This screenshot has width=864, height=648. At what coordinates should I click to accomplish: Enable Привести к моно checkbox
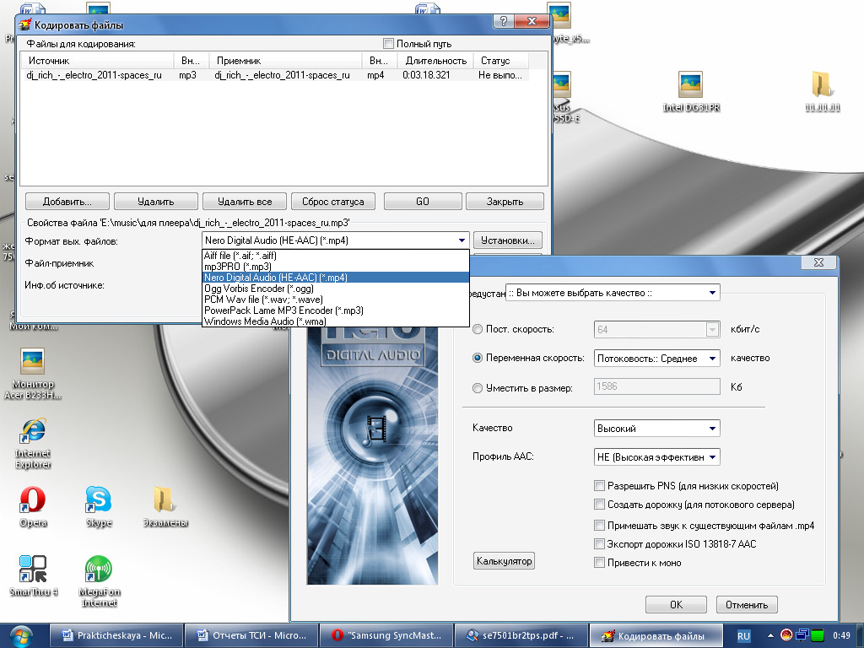click(x=600, y=563)
